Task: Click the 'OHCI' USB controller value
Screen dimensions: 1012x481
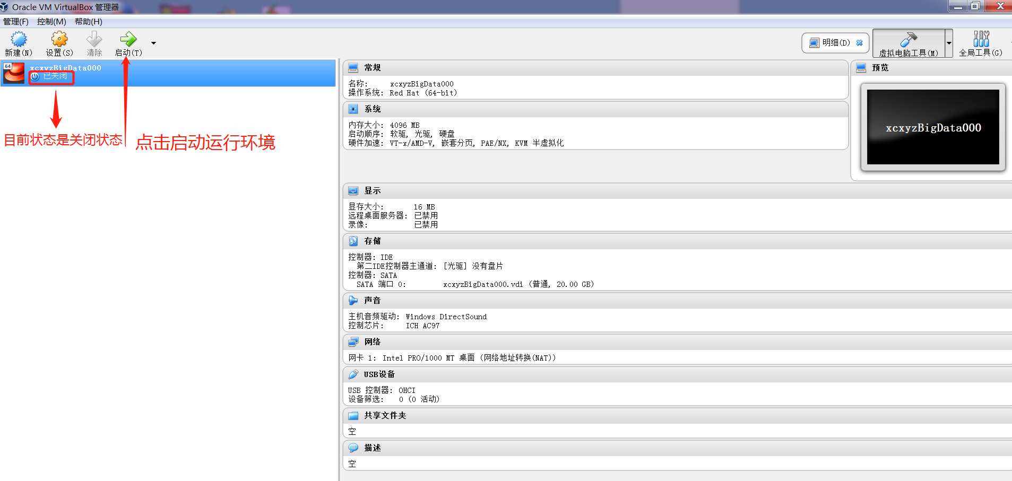Action: 407,390
